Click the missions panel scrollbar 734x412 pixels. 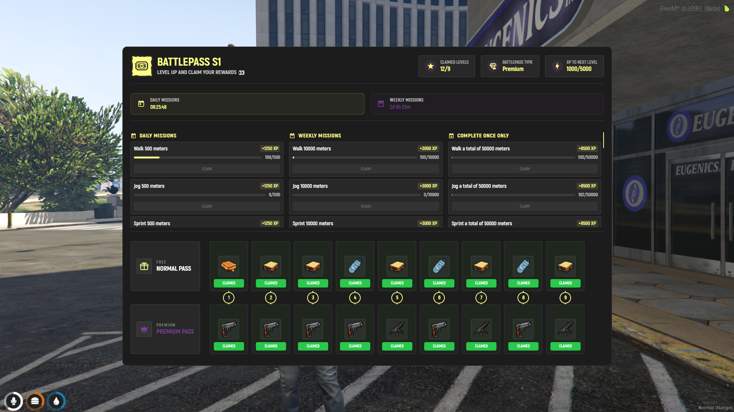coord(603,140)
